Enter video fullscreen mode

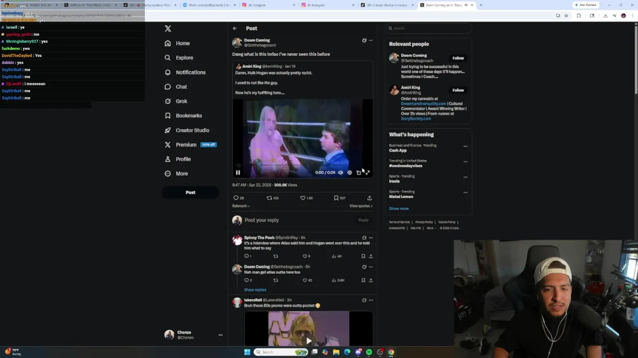[x=368, y=173]
